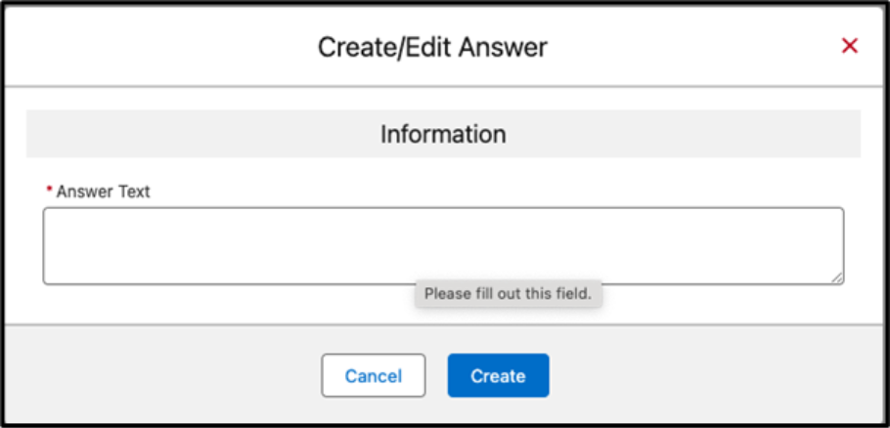This screenshot has width=890, height=428.
Task: Dismiss the dialog using the Cancel button
Action: 374,375
